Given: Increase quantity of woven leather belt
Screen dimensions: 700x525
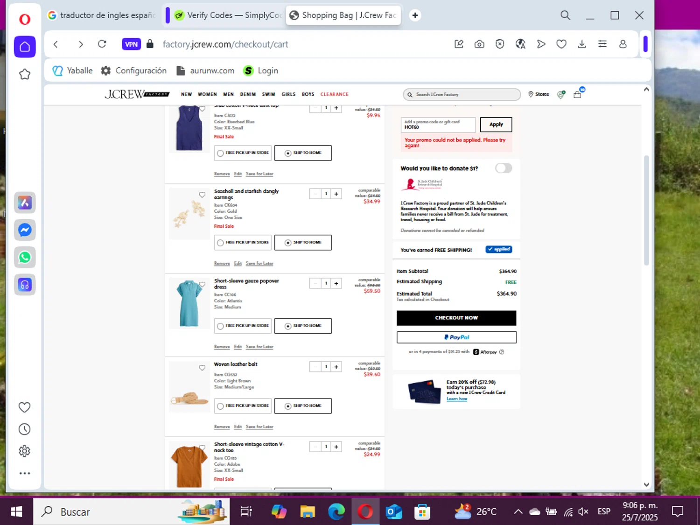Looking at the screenshot, I should [x=336, y=367].
